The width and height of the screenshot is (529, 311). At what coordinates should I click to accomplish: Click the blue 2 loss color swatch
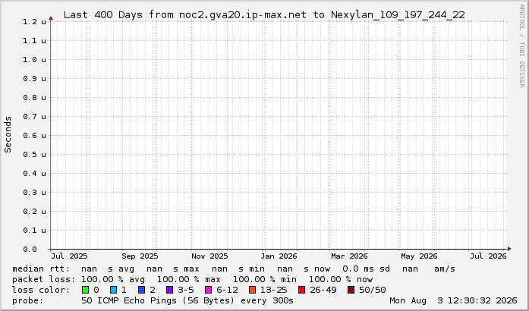pyautogui.click(x=142, y=290)
